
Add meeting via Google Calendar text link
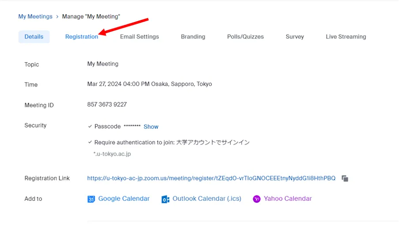[124, 199]
